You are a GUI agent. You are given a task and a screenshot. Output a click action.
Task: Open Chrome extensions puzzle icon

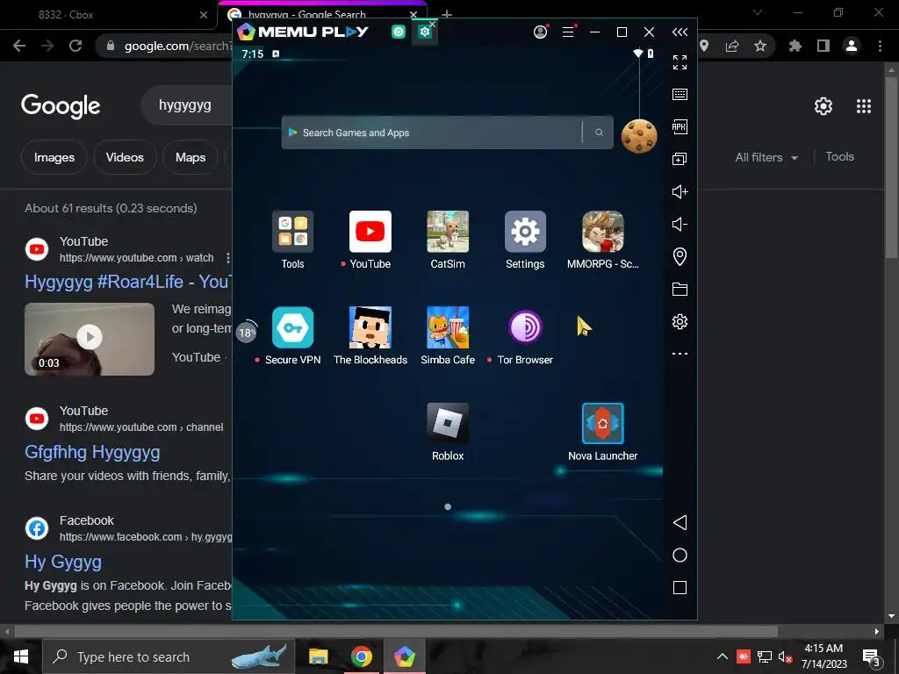[795, 46]
